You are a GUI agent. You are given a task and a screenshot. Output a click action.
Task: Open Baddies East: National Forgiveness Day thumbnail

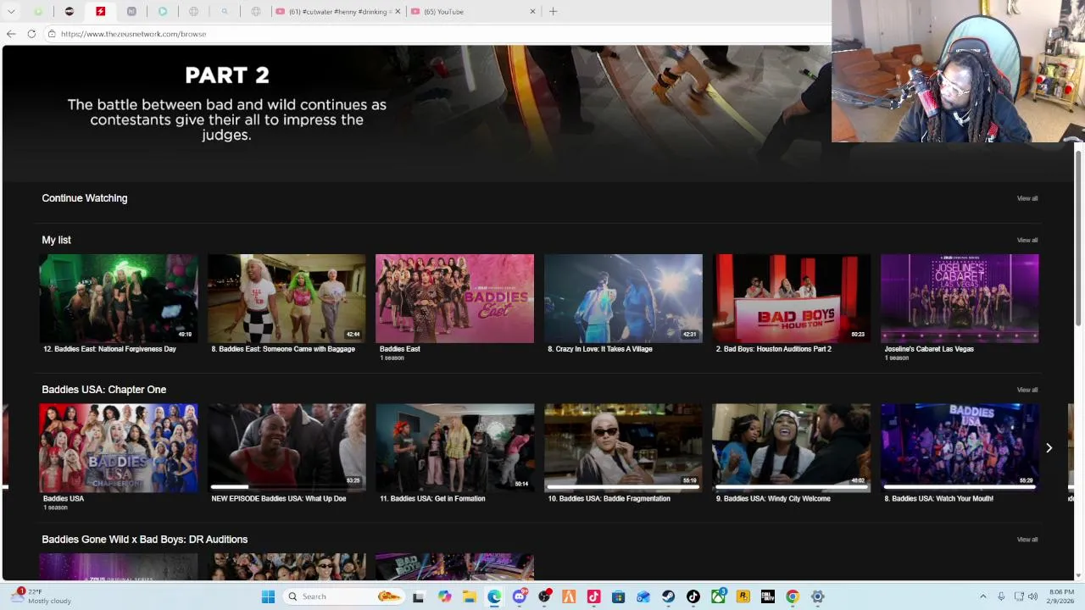tap(119, 298)
